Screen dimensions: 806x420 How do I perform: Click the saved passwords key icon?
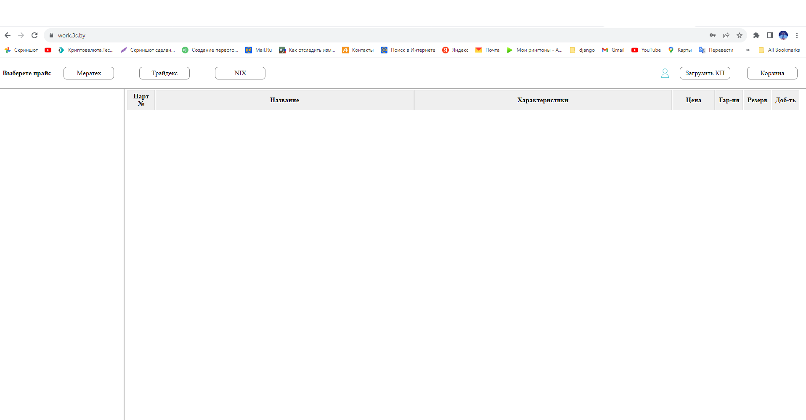[712, 35]
